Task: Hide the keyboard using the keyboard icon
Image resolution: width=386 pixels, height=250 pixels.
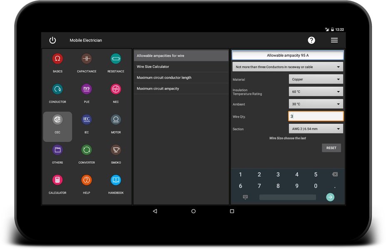Action: (245, 197)
